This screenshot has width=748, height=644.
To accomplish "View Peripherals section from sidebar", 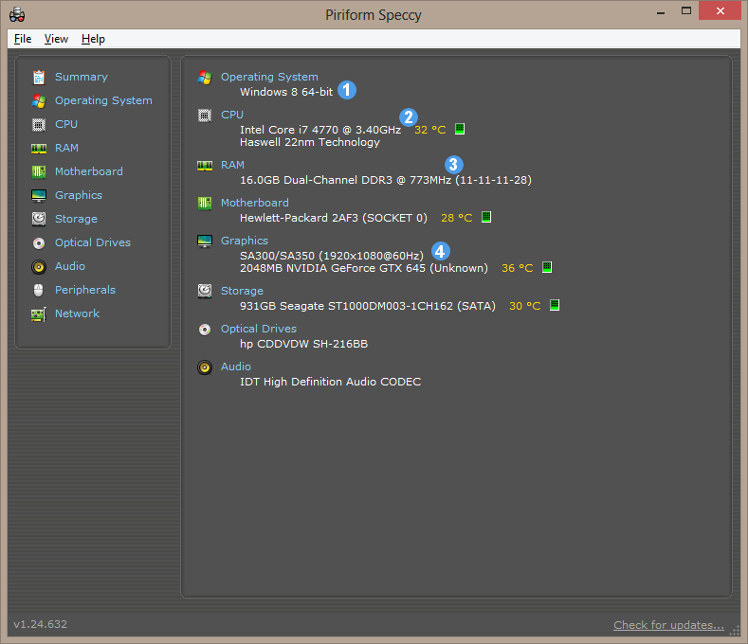I will pyautogui.click(x=85, y=291).
